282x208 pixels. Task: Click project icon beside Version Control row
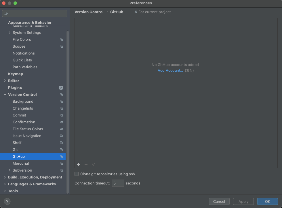[61, 94]
